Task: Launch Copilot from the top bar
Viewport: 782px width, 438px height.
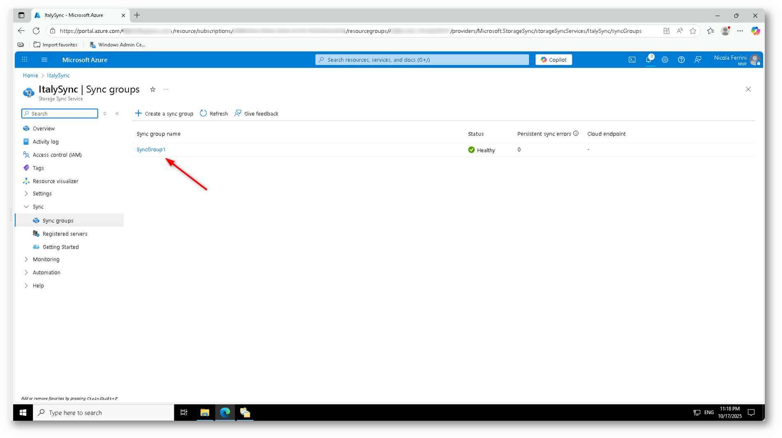Action: pos(553,60)
